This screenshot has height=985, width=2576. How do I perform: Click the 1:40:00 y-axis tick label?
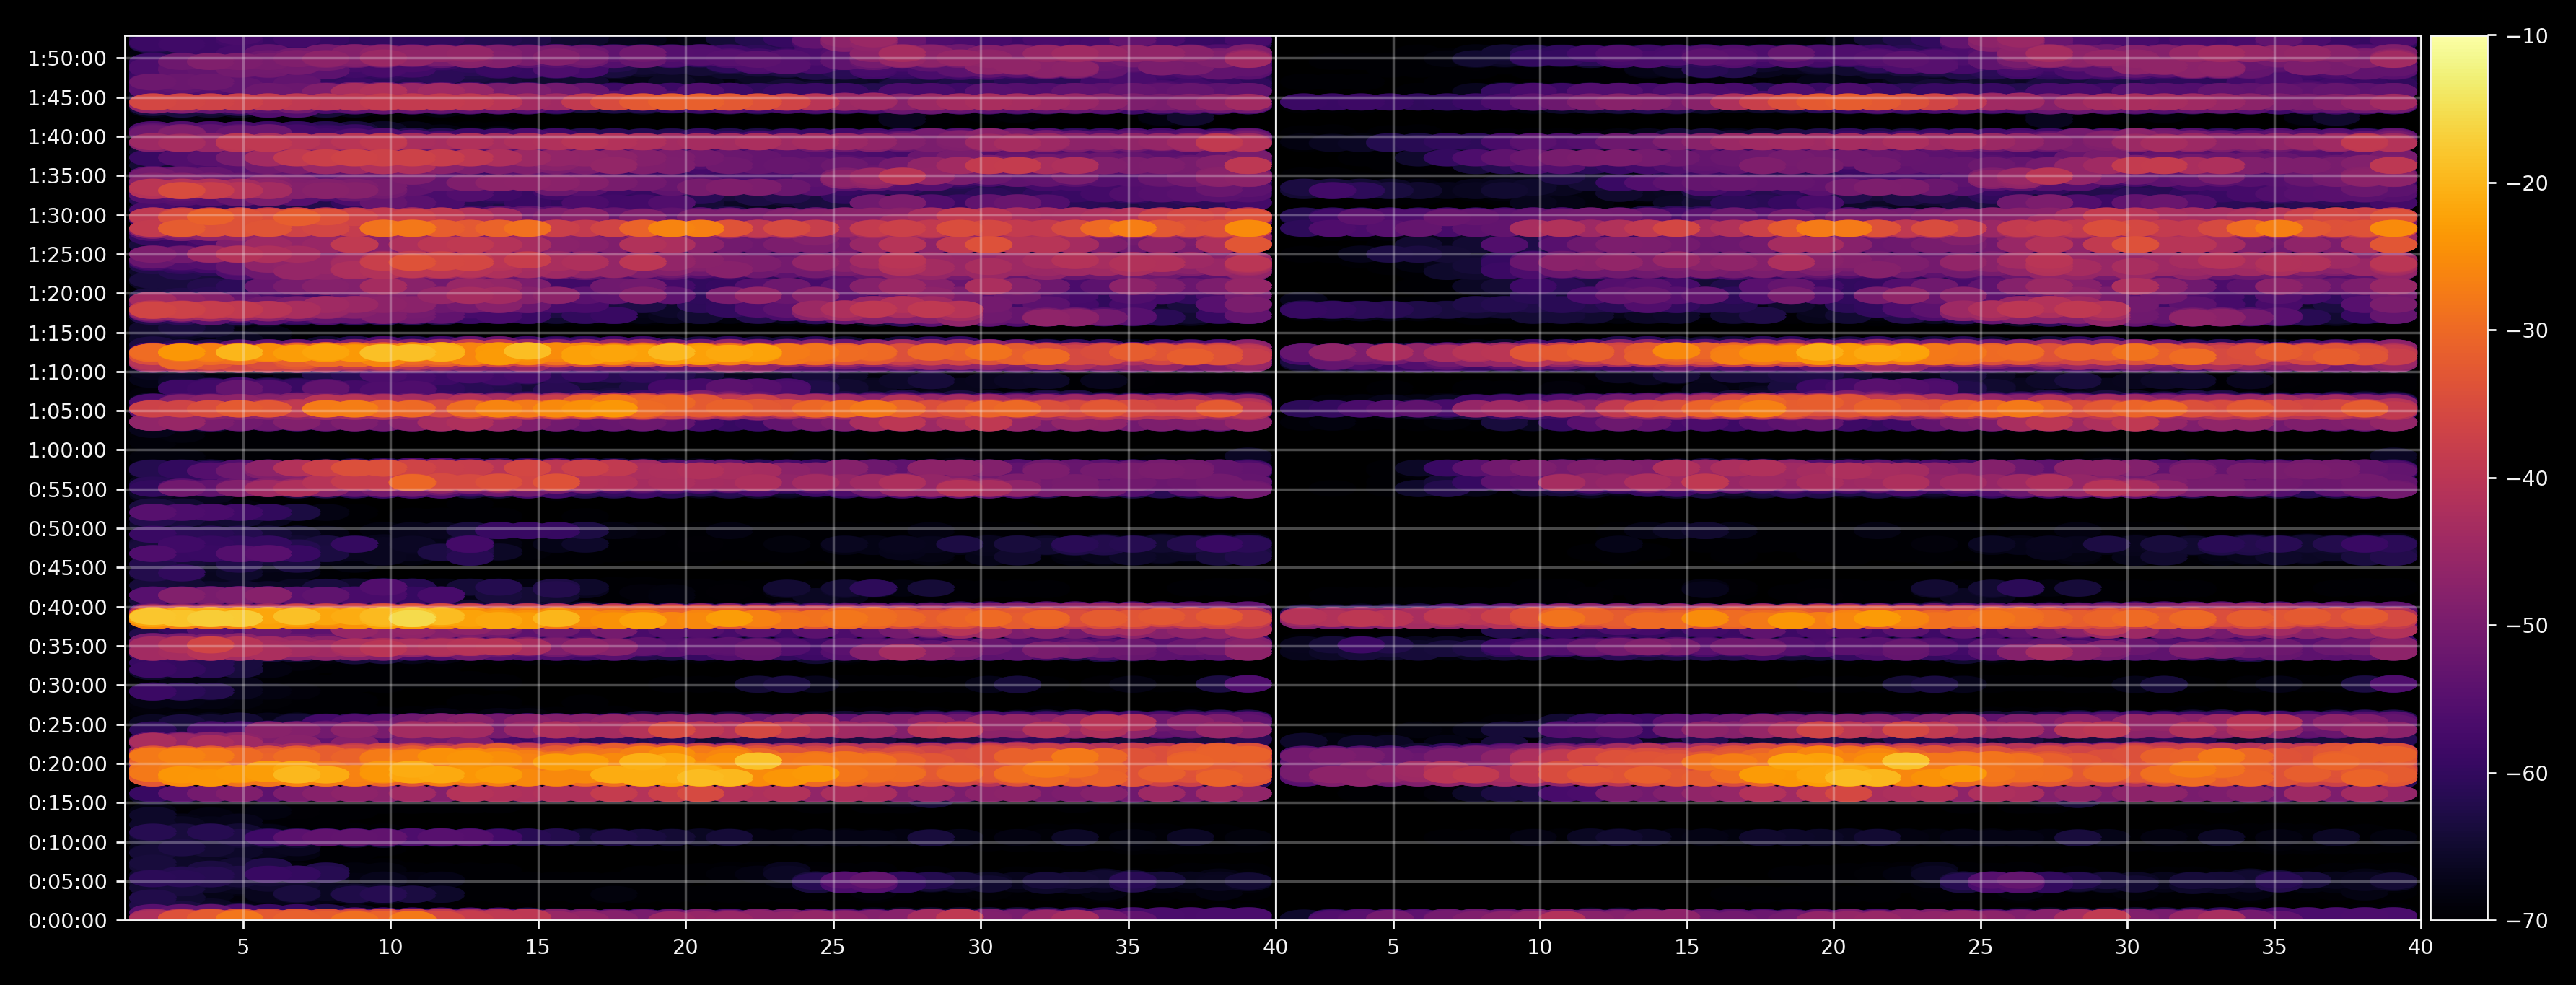[x=67, y=138]
